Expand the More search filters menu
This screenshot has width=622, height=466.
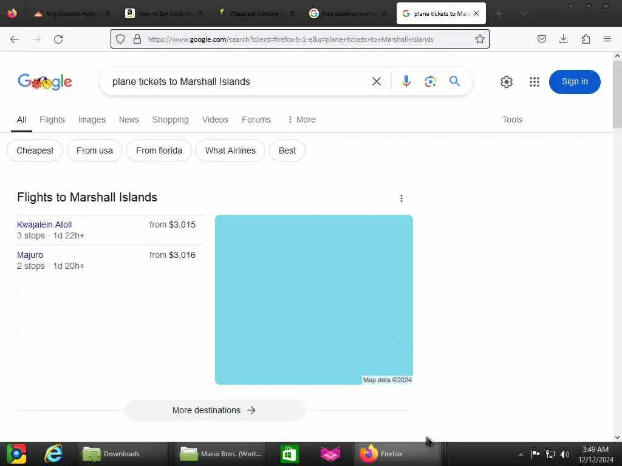pyautogui.click(x=302, y=120)
